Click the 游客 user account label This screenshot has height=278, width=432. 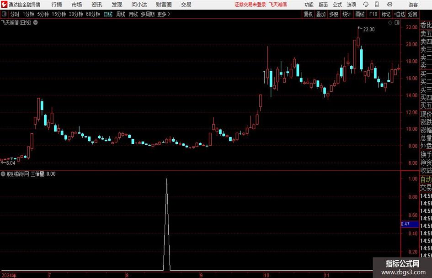pyautogui.click(x=413, y=5)
